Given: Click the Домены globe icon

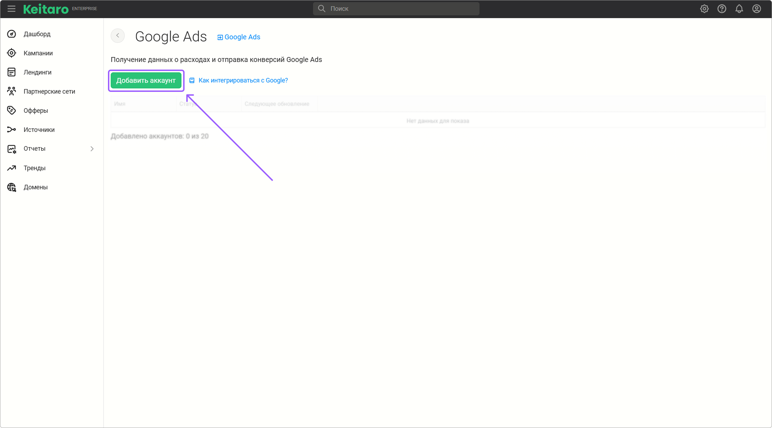Looking at the screenshot, I should [x=11, y=187].
